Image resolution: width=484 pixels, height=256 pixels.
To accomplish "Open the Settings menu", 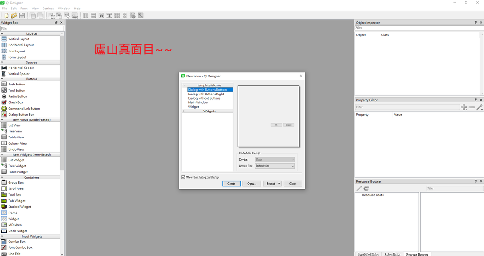I will point(48,9).
